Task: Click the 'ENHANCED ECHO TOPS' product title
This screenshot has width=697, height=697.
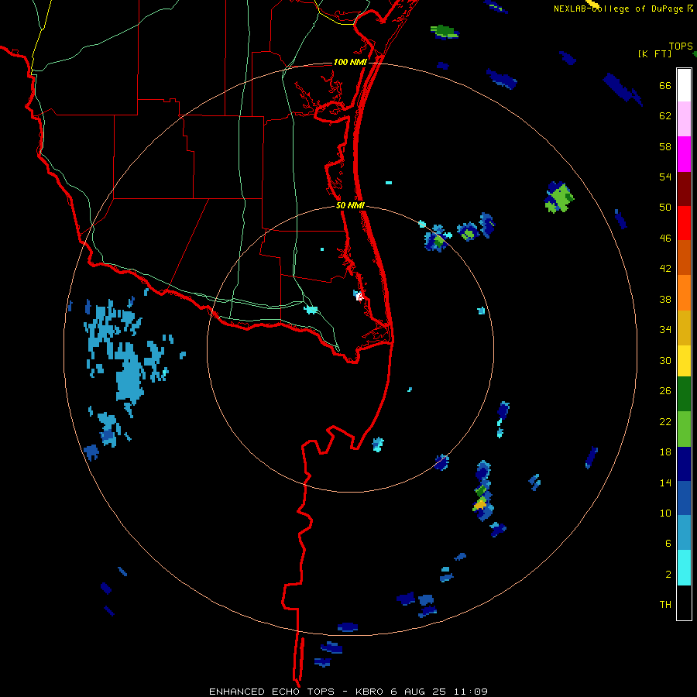Action: point(272,692)
